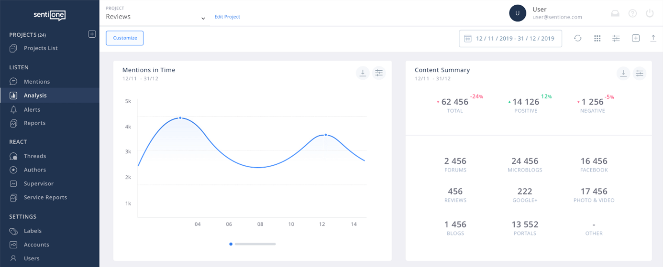Image resolution: width=663 pixels, height=267 pixels.
Task: Click the add widget icon in toolbar
Action: [x=636, y=38]
